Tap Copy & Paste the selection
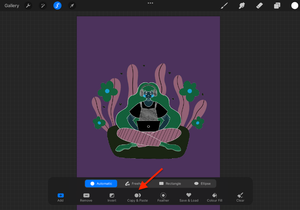Viewport: 300px width, 210px height. pos(137,197)
